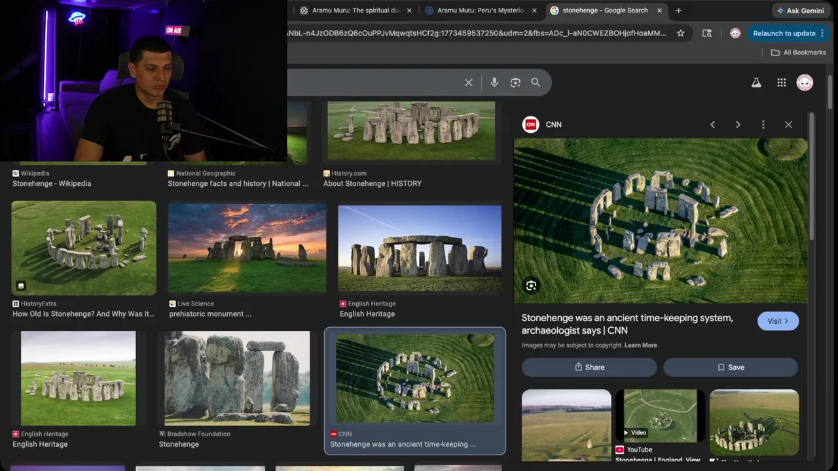Open History.com About Stonehenge thumbnail

[x=411, y=131]
